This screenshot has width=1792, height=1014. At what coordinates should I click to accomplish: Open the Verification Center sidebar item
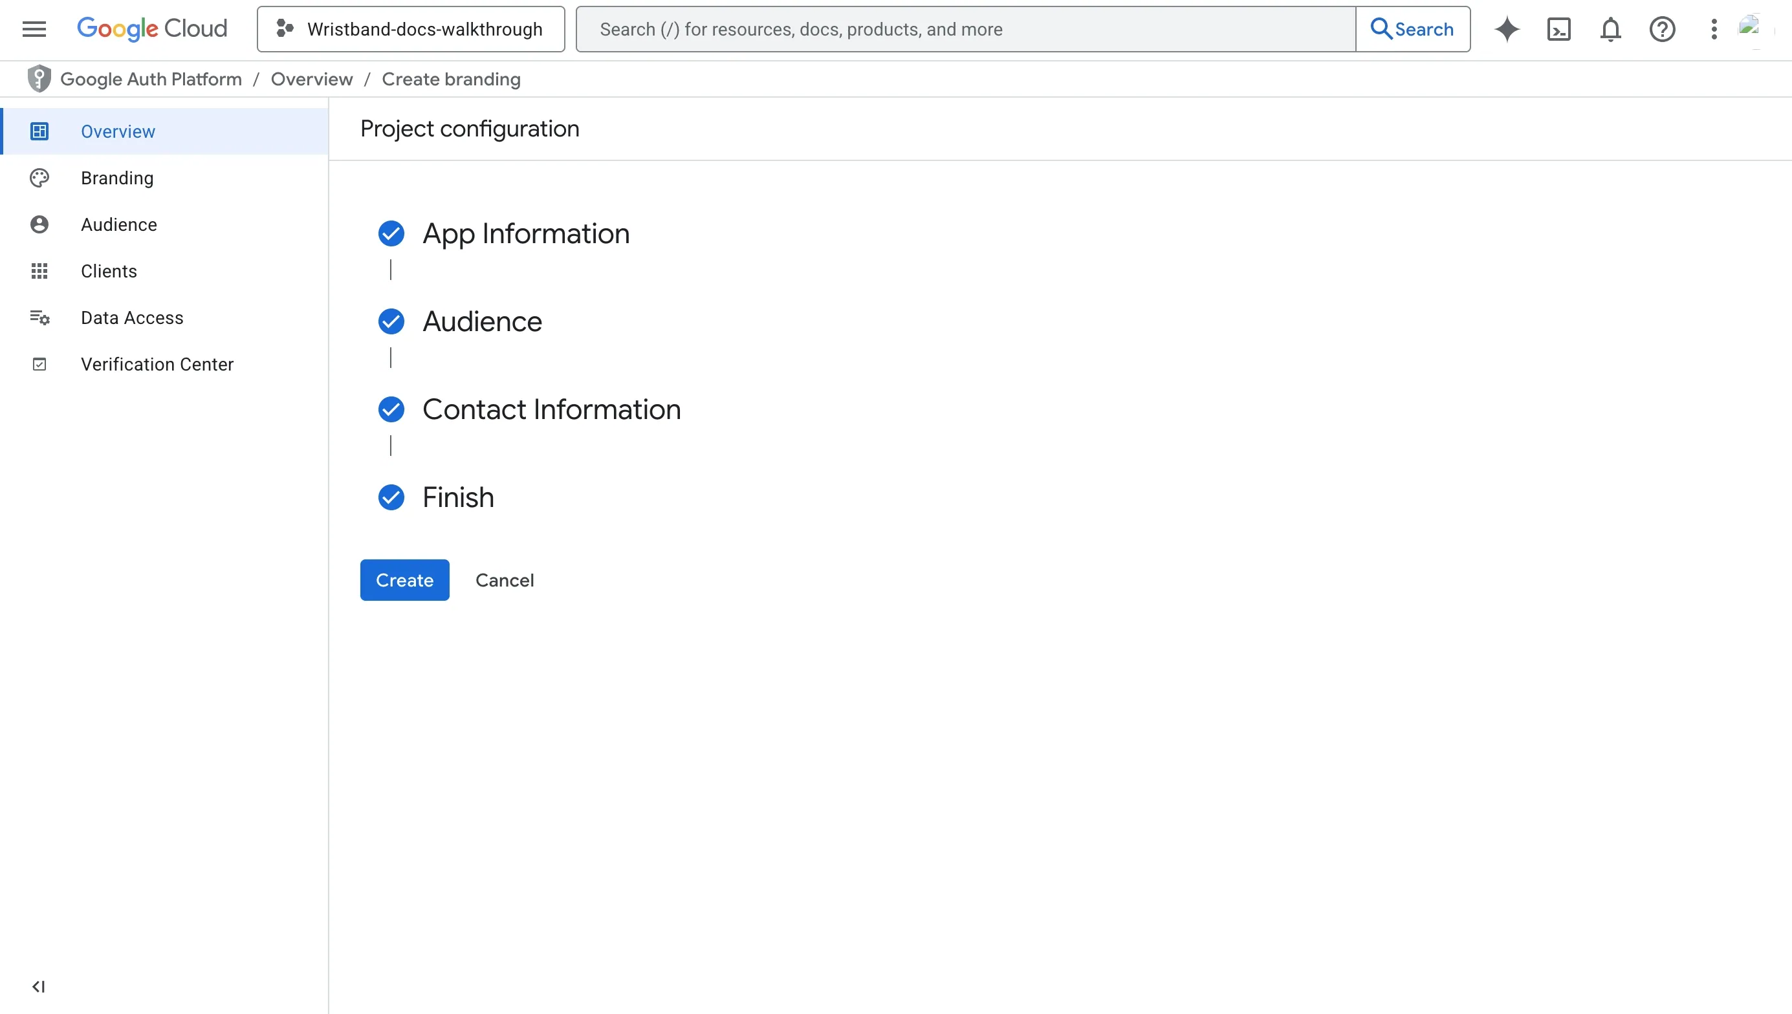pyautogui.click(x=165, y=364)
